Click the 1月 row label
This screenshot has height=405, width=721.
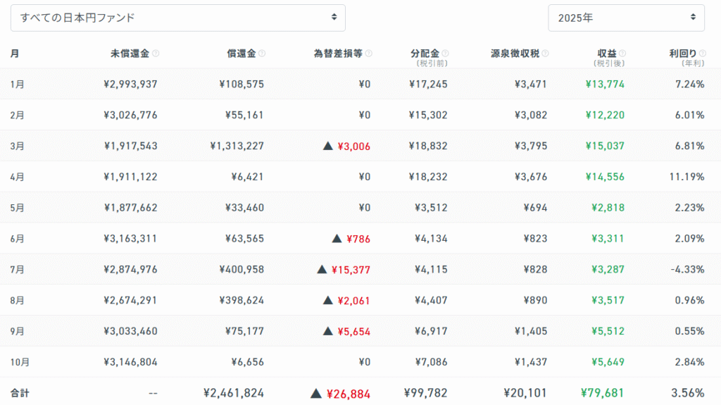pyautogui.click(x=18, y=85)
